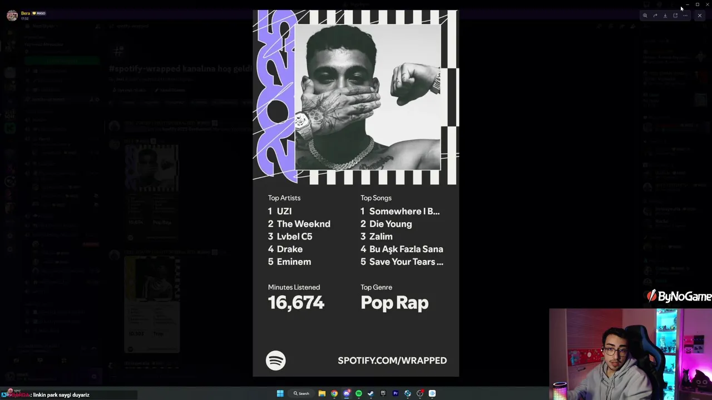Switch to Discord in the taskbar
712x400 pixels.
[x=347, y=393]
